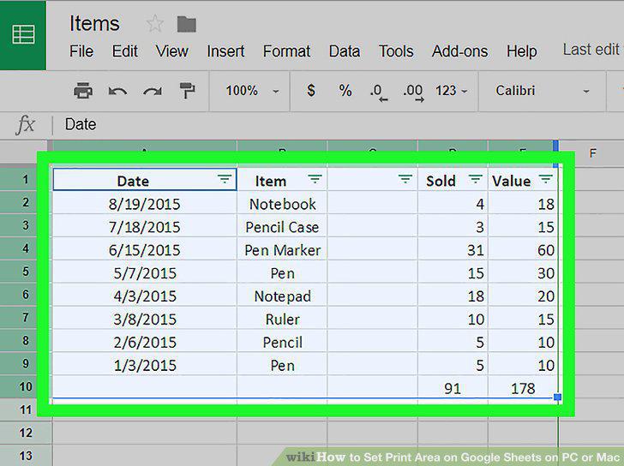
Task: Open the Google Sheets home icon
Action: click(x=23, y=34)
